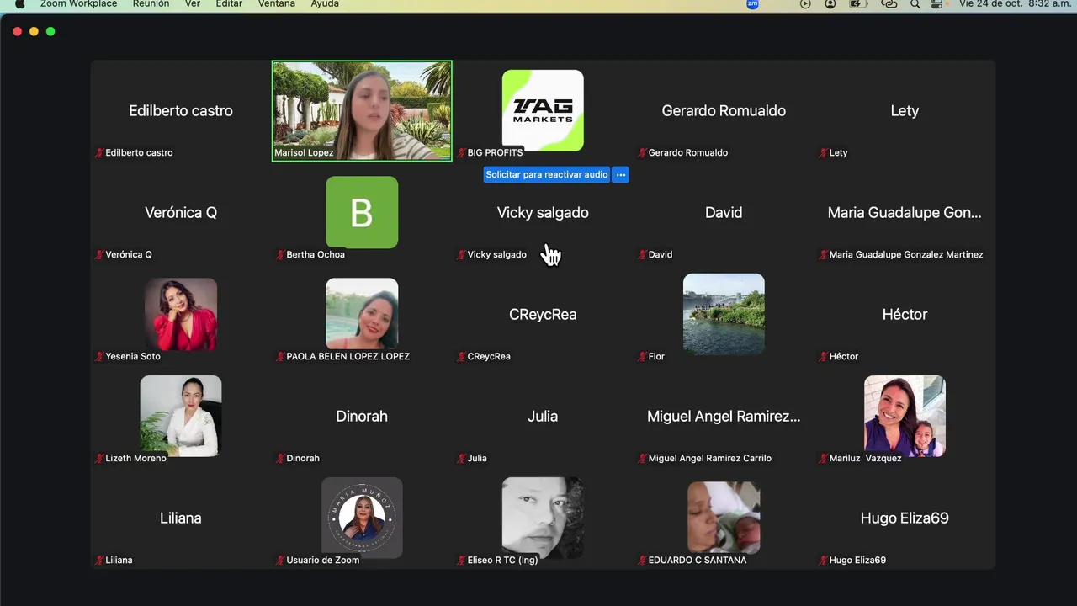
Task: Click Solicitar para reactivar audio button
Action: pyautogui.click(x=546, y=175)
